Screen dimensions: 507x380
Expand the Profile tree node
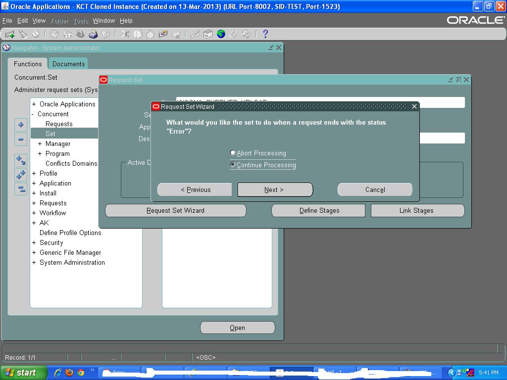tap(34, 174)
